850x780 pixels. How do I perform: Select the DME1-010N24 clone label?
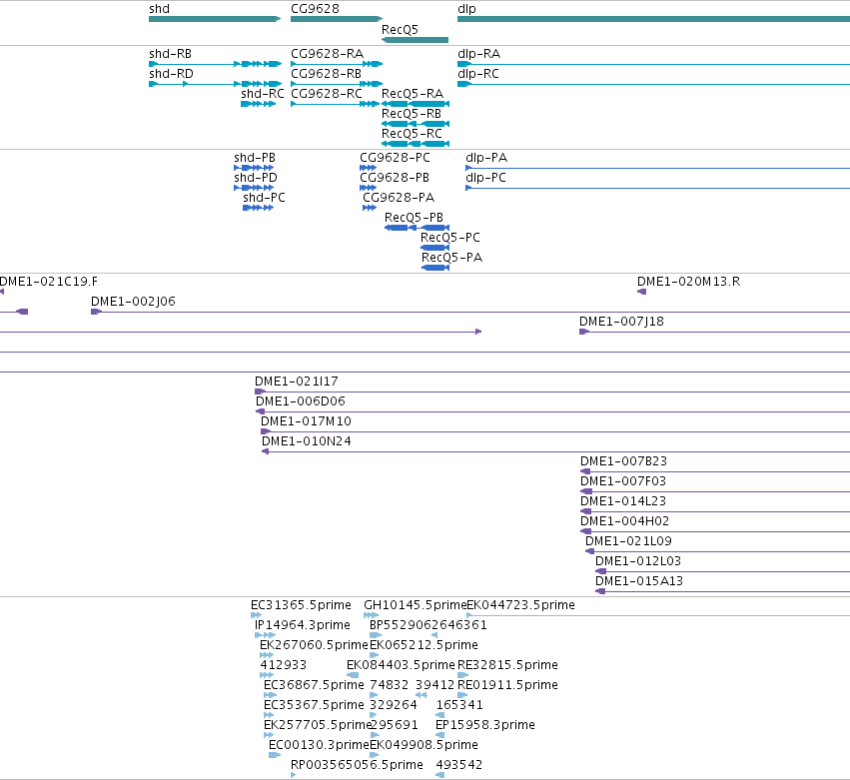pos(307,442)
